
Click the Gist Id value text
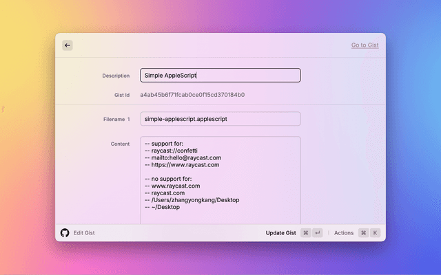coord(192,95)
